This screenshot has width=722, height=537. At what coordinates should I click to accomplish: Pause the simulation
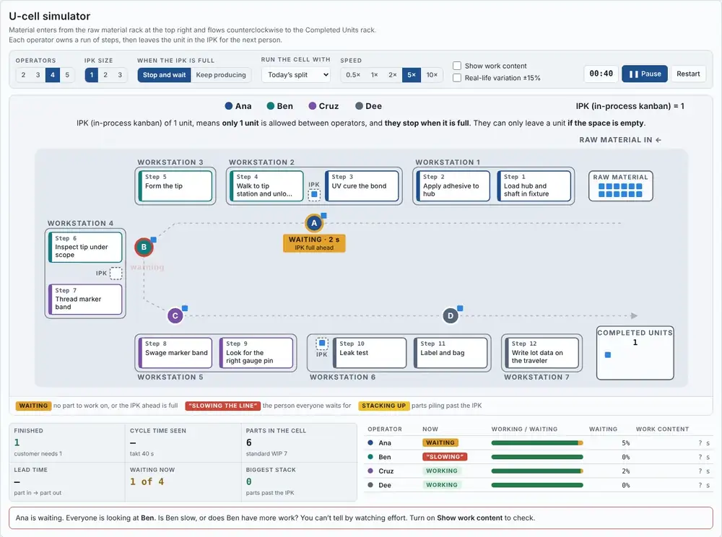pyautogui.click(x=645, y=74)
